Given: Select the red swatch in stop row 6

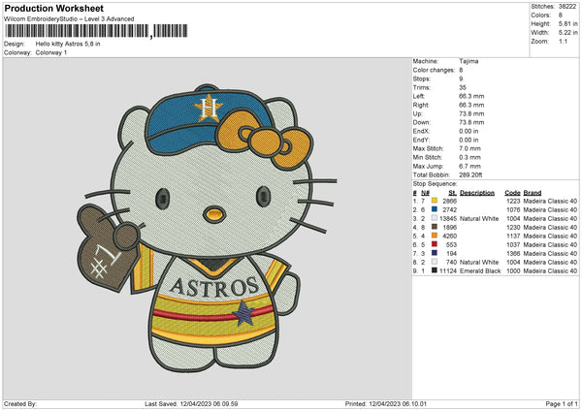Looking at the screenshot, I should click(435, 244).
